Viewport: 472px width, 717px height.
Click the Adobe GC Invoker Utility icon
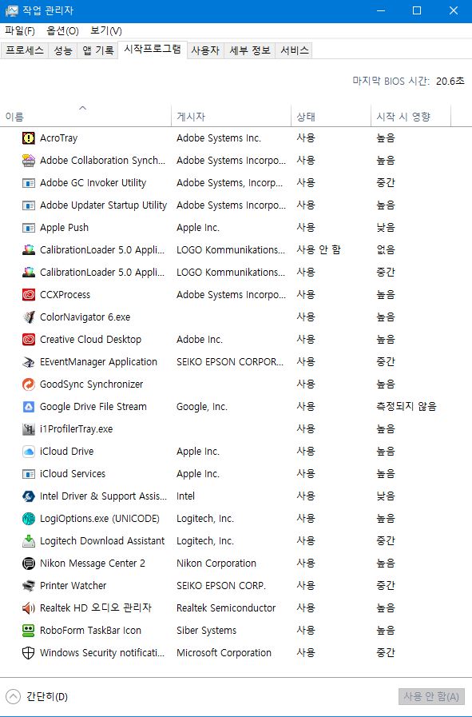pyautogui.click(x=28, y=183)
